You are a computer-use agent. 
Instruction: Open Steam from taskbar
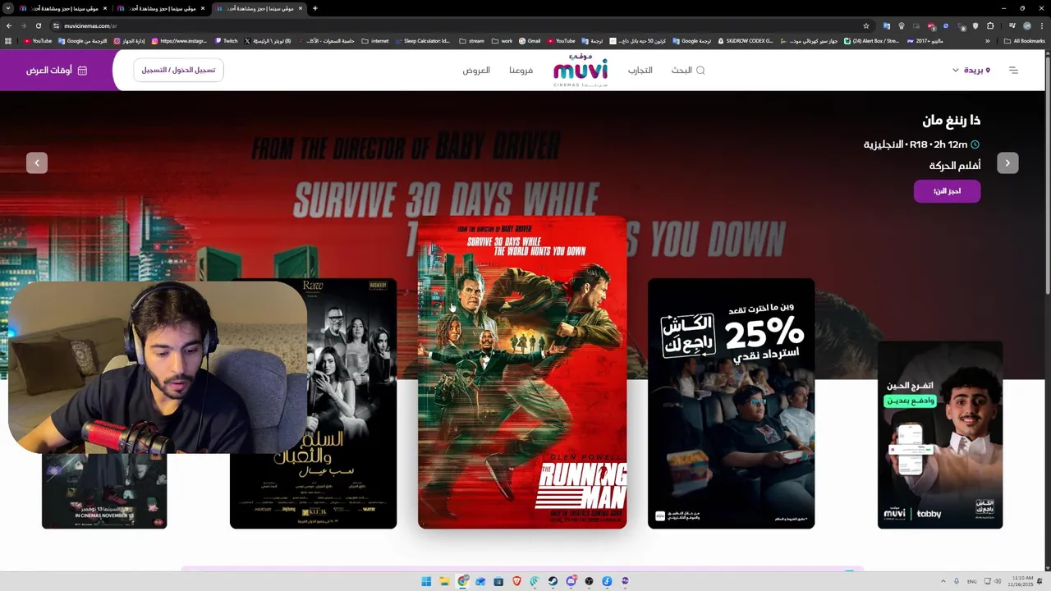(x=553, y=581)
